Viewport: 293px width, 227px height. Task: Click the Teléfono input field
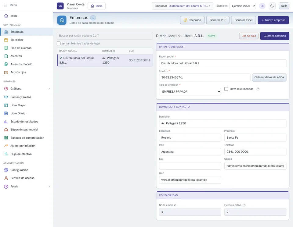tap(255, 152)
